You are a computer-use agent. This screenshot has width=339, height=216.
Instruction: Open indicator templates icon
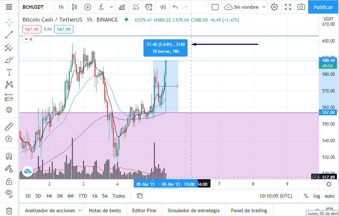[135, 7]
